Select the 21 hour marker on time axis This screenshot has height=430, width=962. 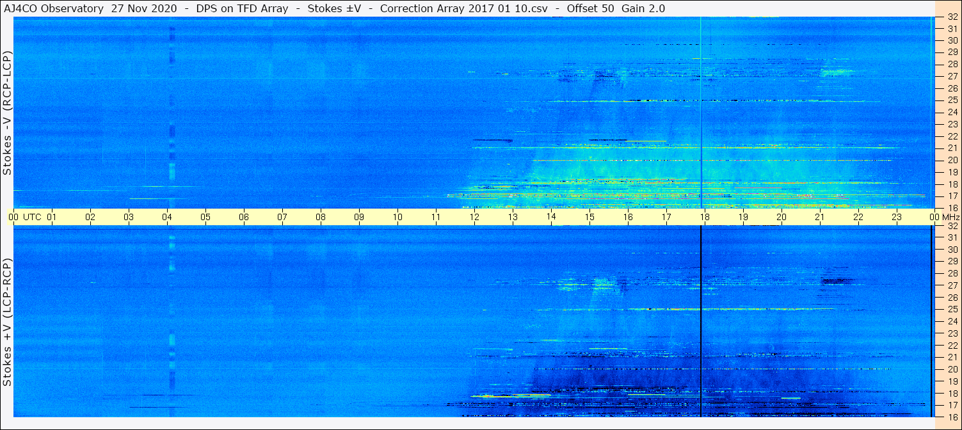(x=820, y=217)
